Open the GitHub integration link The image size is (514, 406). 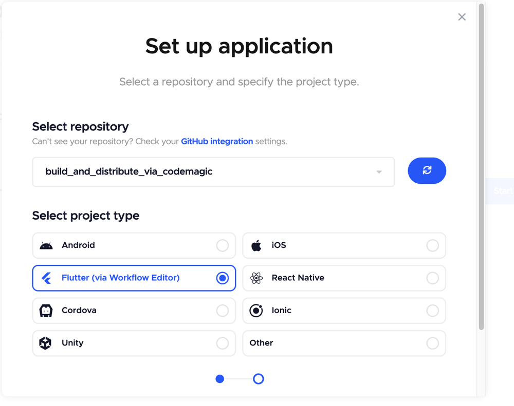point(217,142)
